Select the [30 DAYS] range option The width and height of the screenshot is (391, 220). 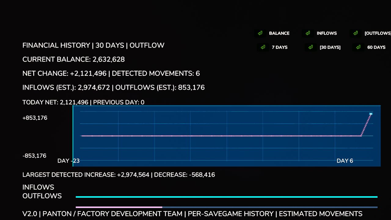(x=330, y=47)
